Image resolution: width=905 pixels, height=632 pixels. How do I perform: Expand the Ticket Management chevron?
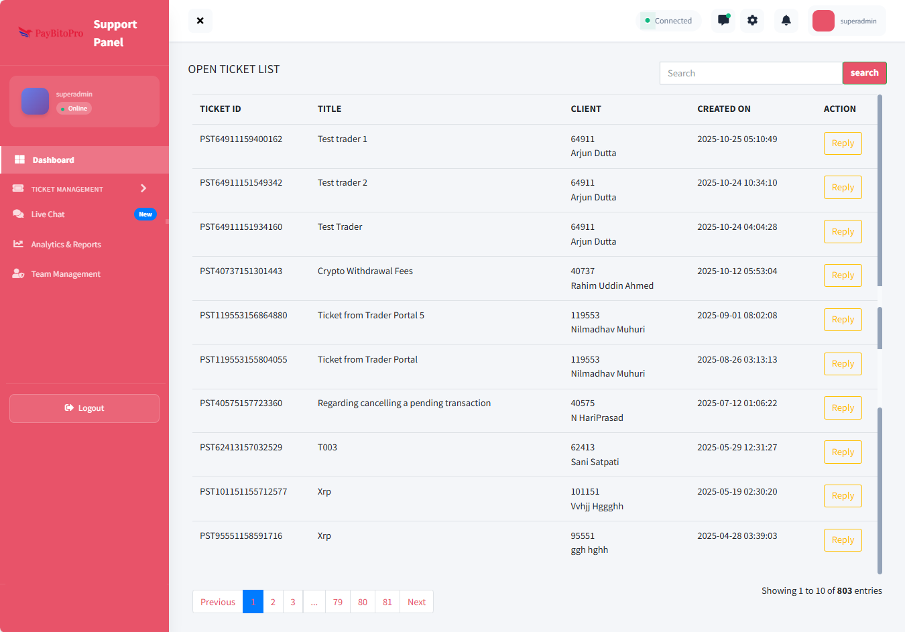[x=143, y=188]
